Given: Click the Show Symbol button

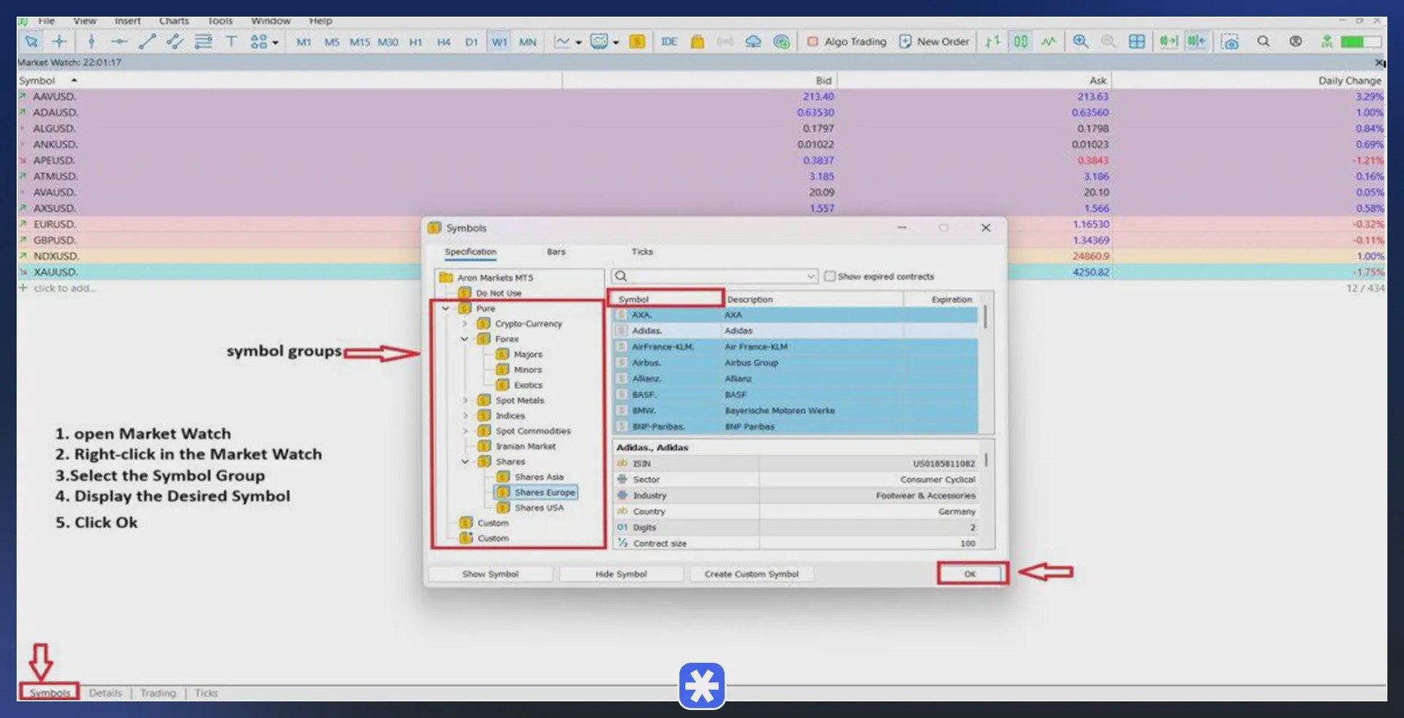Looking at the screenshot, I should tap(490, 574).
